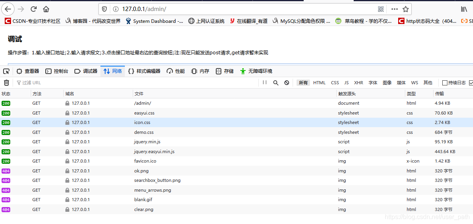Sort by 传输 transferred column header

453,94
